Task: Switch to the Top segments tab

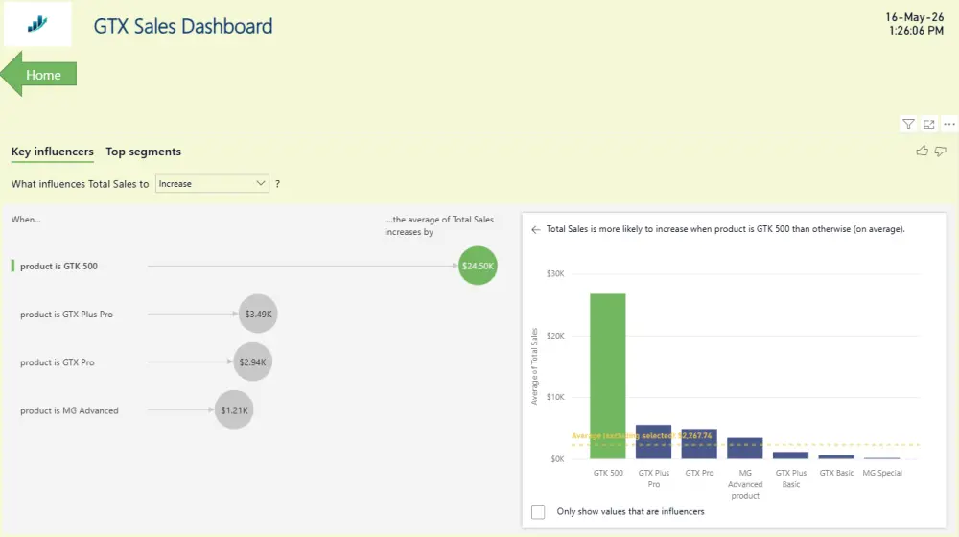Action: (x=143, y=152)
